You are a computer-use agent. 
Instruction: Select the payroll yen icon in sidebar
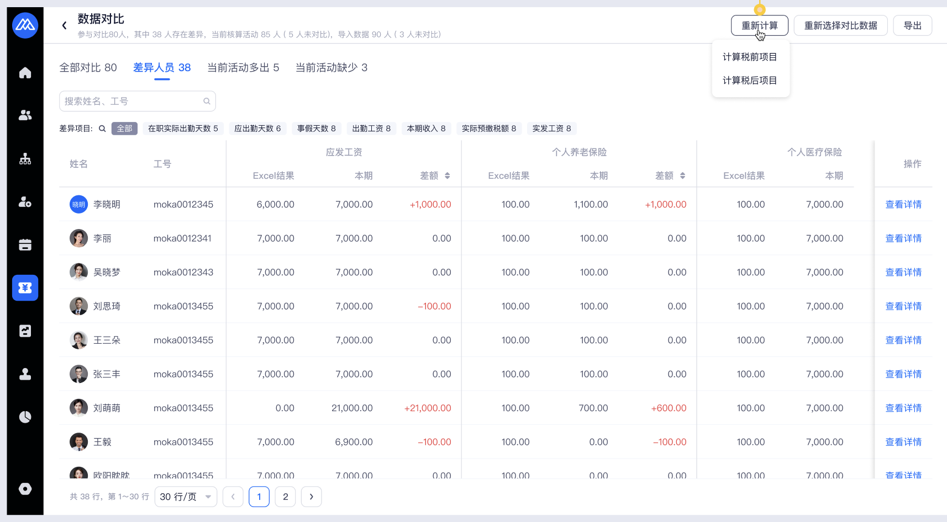tap(25, 287)
